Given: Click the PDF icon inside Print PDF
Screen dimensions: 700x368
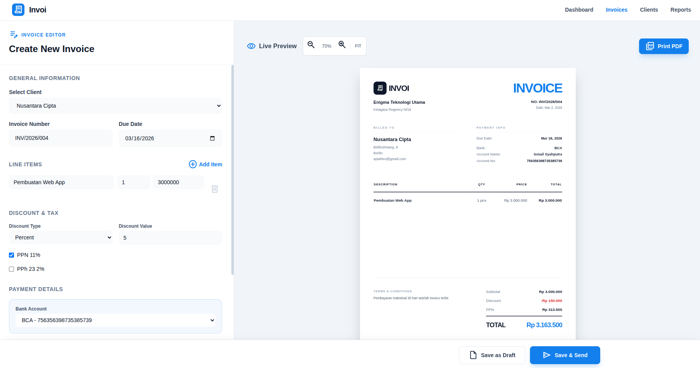Looking at the screenshot, I should click(650, 46).
